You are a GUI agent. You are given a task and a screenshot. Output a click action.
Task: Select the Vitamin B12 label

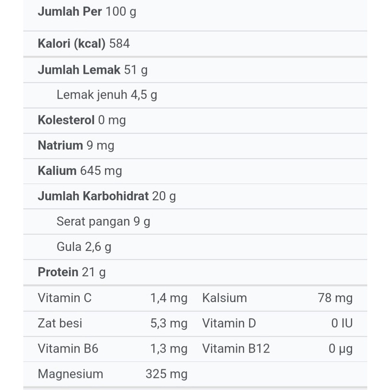tap(236, 348)
